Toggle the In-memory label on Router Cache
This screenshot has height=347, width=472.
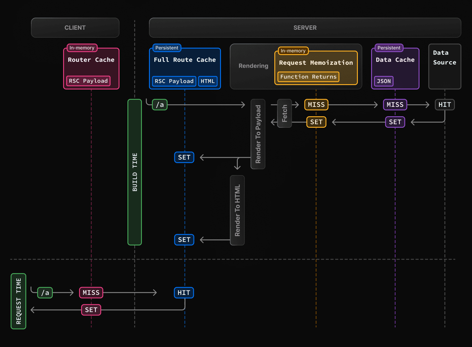[x=81, y=48]
